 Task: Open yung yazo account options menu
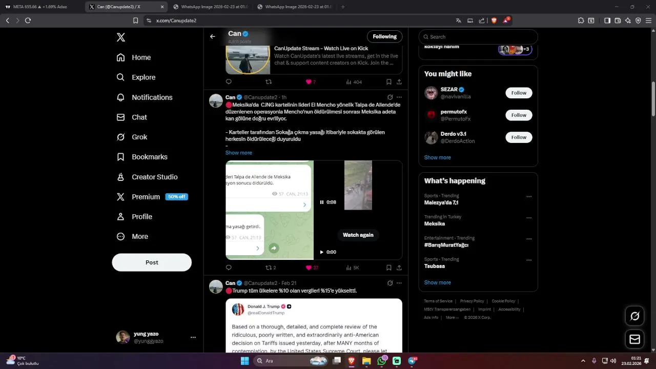[x=193, y=337]
